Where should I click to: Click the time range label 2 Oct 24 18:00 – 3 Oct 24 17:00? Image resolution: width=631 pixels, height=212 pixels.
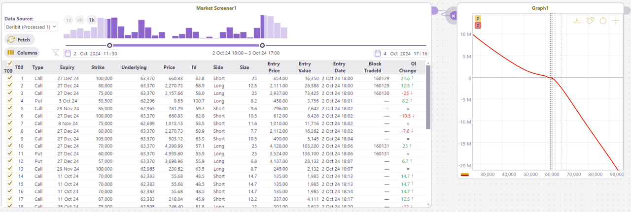point(246,52)
